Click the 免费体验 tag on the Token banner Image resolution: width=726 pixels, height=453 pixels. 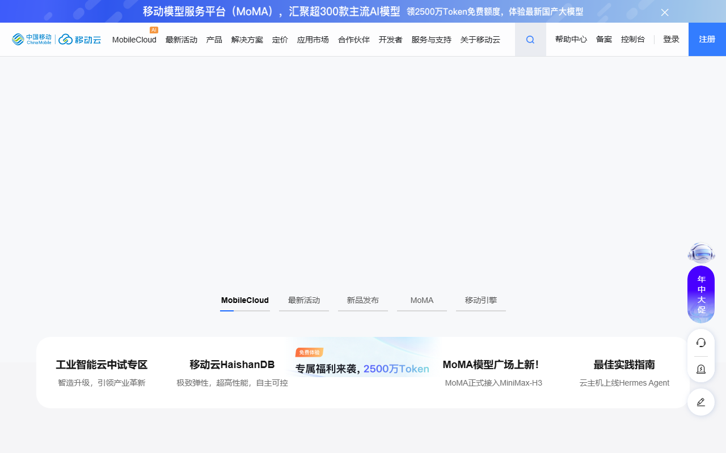310,352
